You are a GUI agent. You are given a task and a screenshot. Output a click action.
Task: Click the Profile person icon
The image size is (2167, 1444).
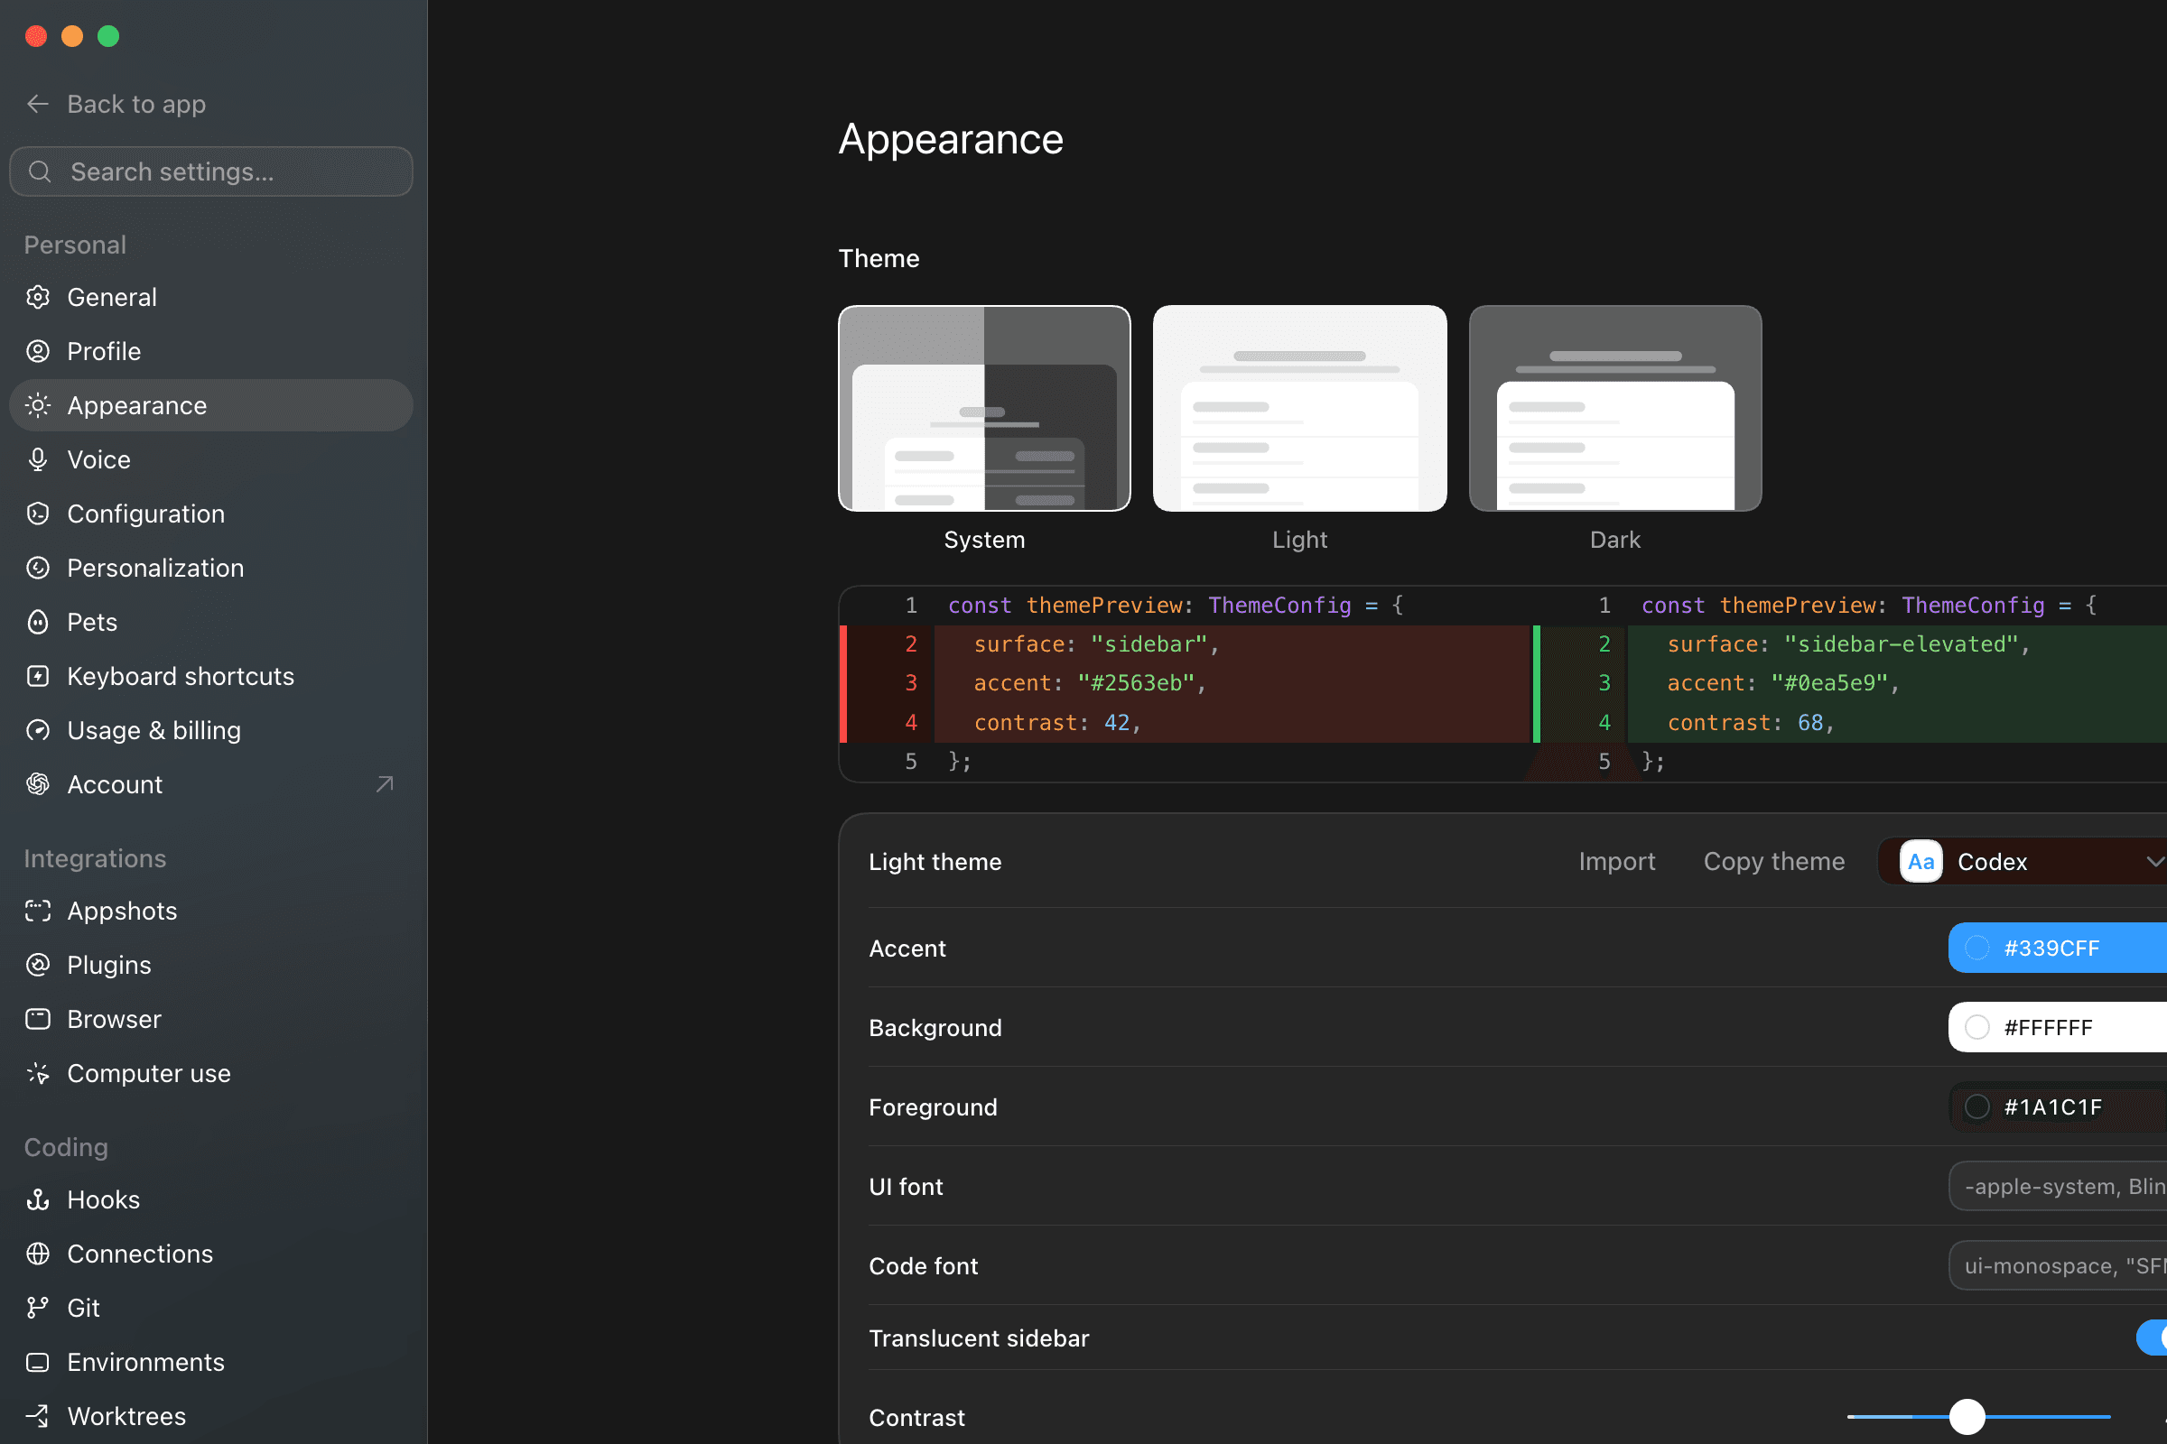38,351
